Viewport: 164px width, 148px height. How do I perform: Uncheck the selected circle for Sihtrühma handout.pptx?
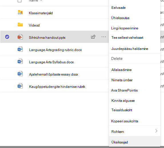point(7,37)
